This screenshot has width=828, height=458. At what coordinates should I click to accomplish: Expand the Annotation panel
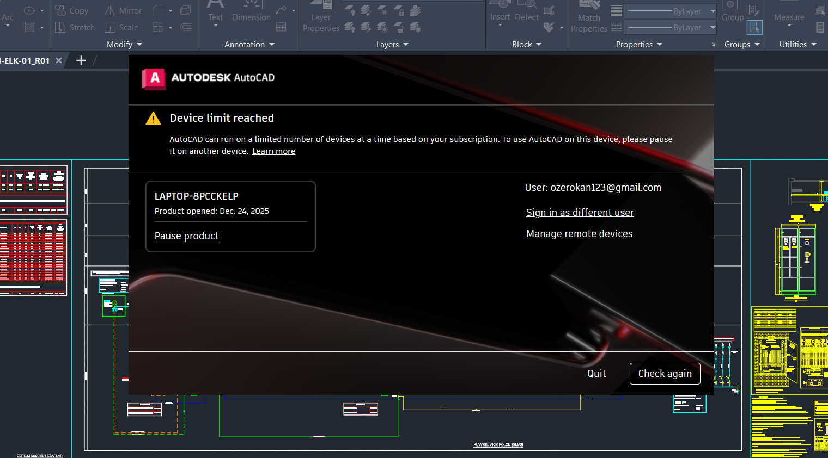tap(249, 45)
